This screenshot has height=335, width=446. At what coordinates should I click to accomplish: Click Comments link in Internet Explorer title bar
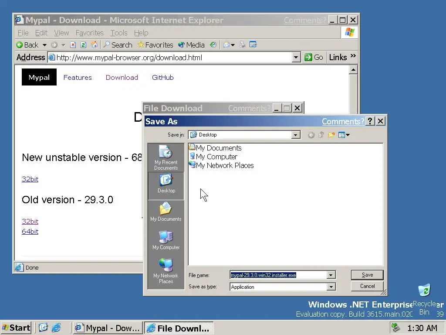[305, 20]
